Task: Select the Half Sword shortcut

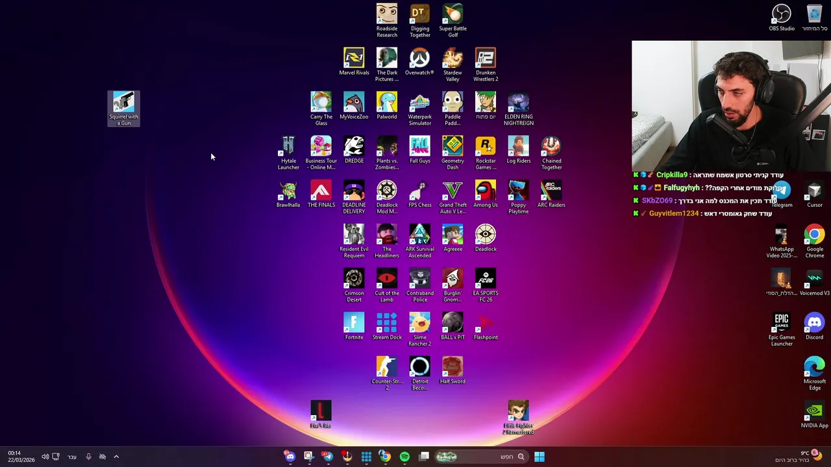Action: pos(453,370)
